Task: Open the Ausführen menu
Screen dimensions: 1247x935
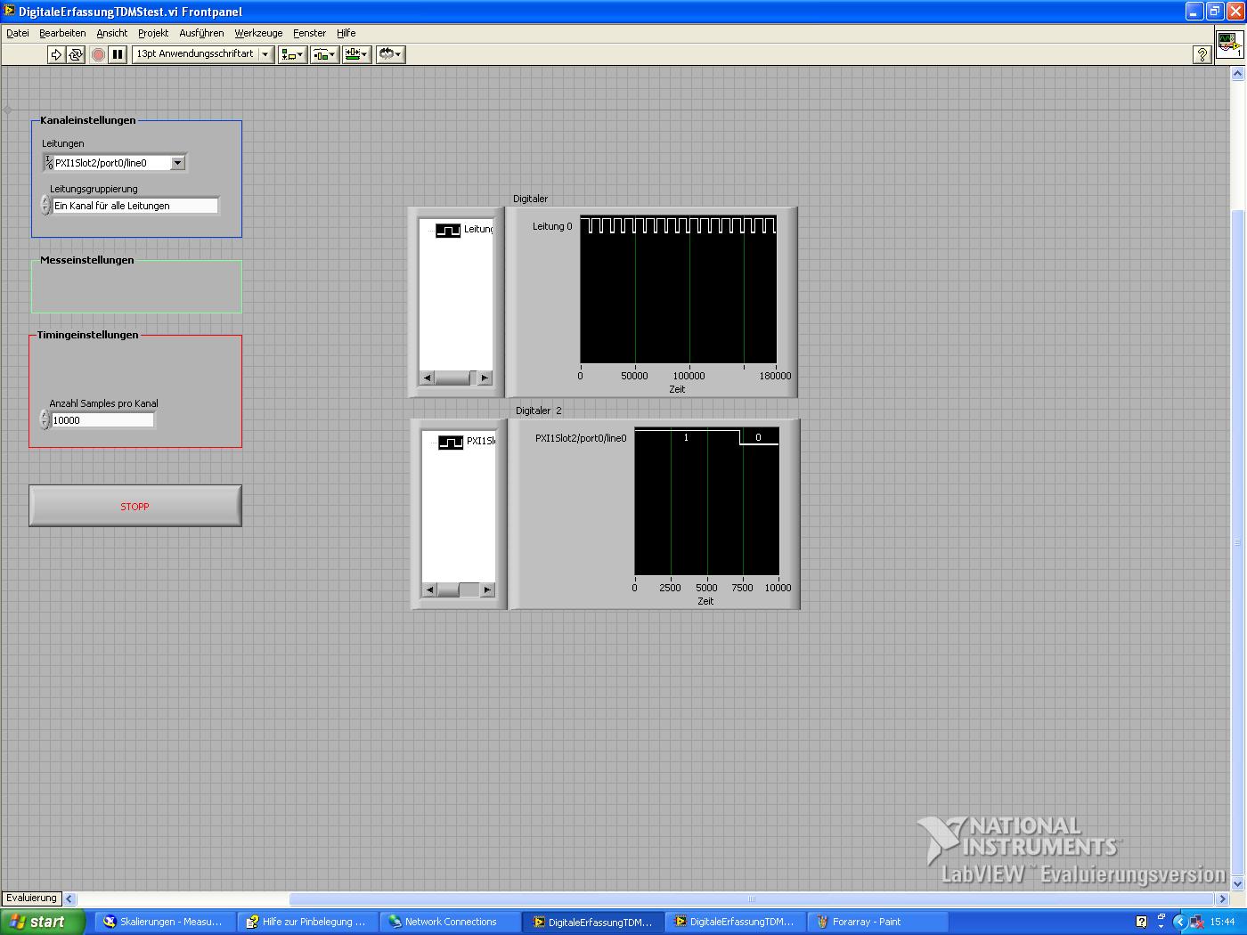Action: [202, 33]
